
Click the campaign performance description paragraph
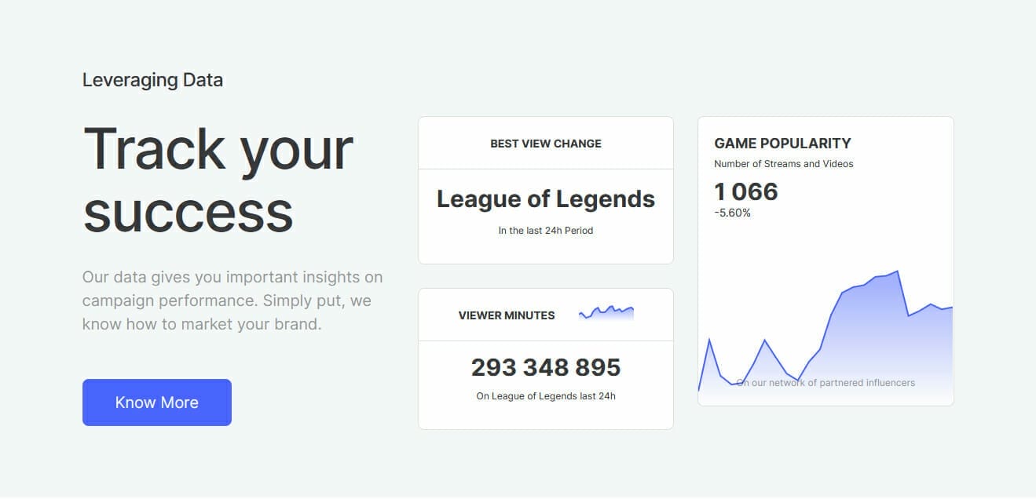coord(232,300)
